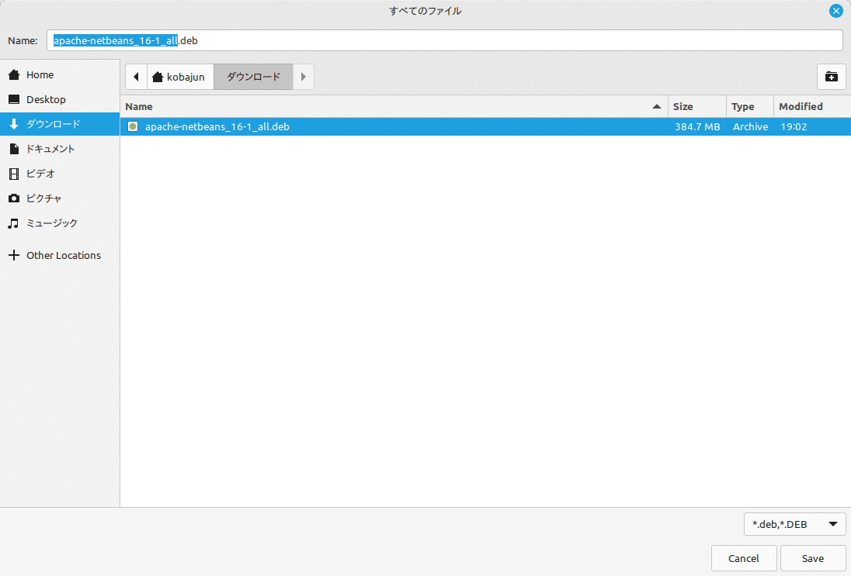851x576 pixels.
Task: Select the kobajun path segment
Action: tap(180, 77)
